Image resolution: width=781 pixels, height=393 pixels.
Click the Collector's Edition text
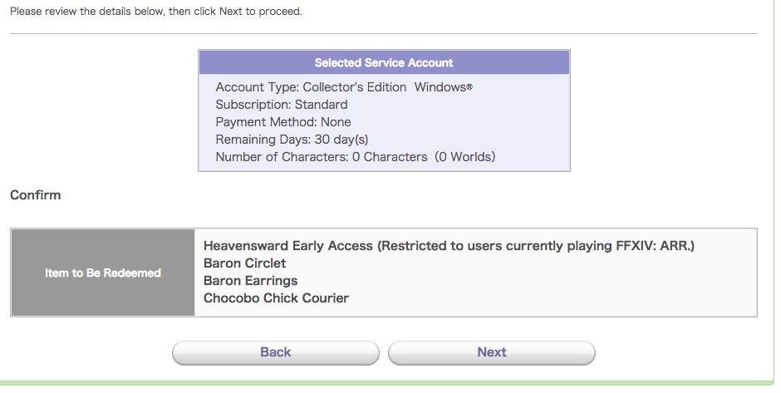pos(355,87)
